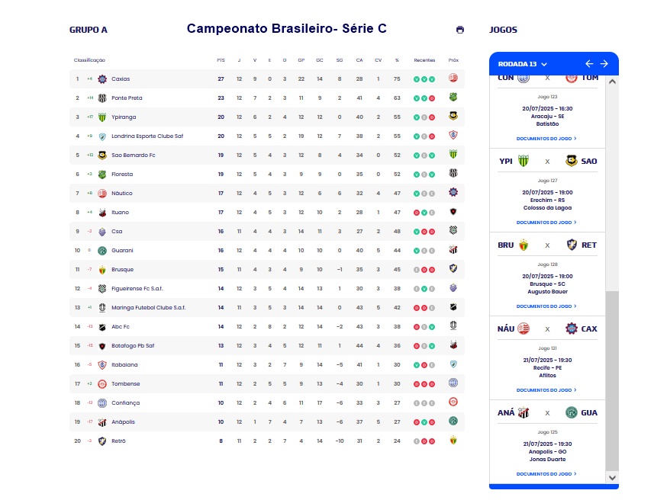Open DOCUMENTOS DO JOGO link for Jogo 125
This screenshot has height=500, width=654.
[x=546, y=474]
